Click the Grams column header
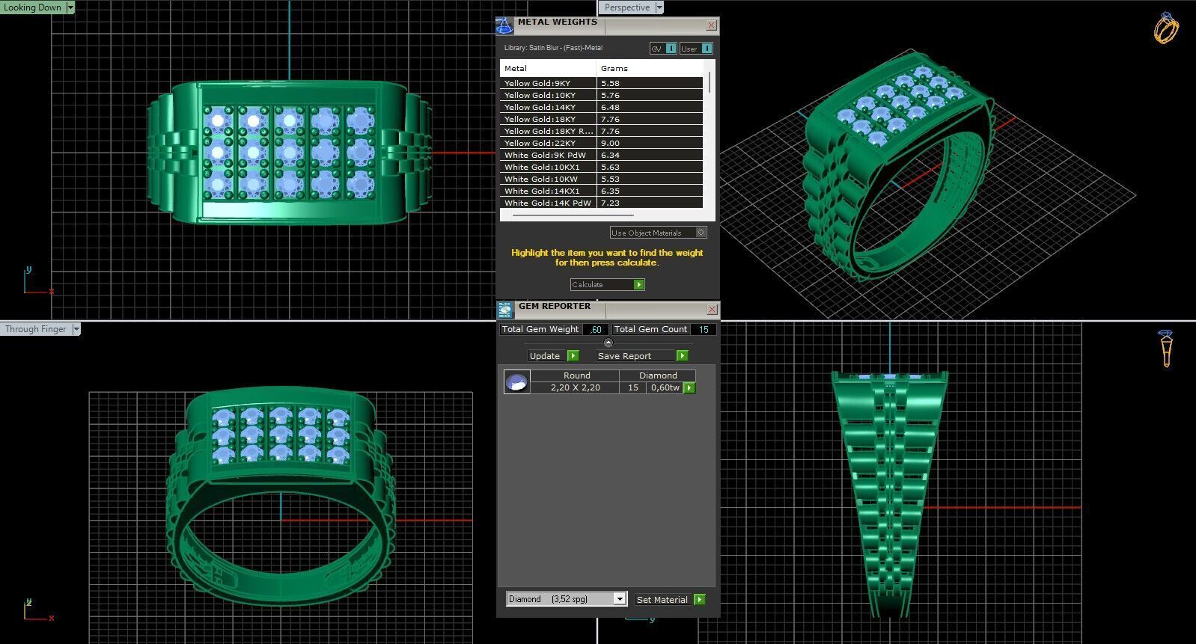 pos(650,68)
